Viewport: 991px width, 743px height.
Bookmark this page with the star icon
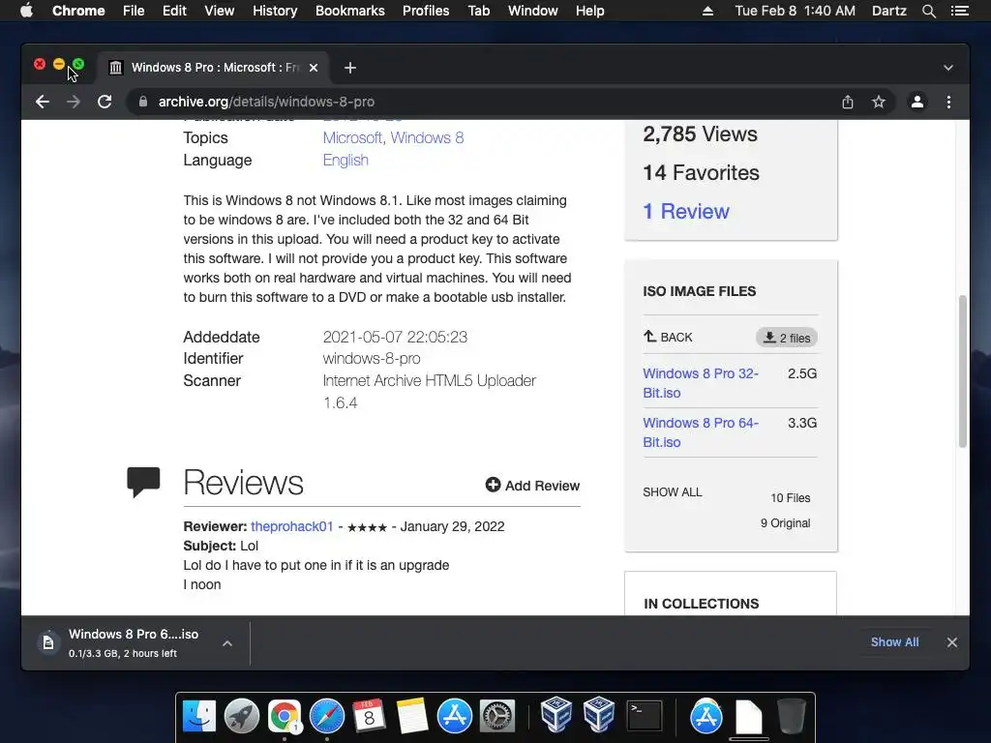tap(879, 102)
